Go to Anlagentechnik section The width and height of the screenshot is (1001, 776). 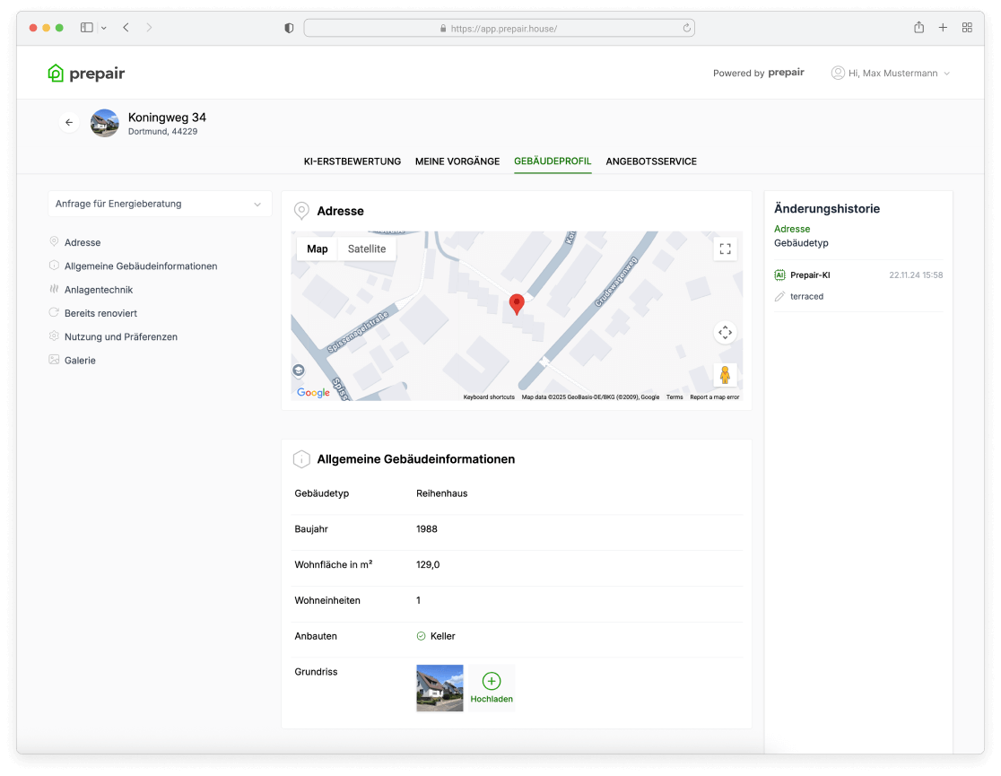[99, 290]
